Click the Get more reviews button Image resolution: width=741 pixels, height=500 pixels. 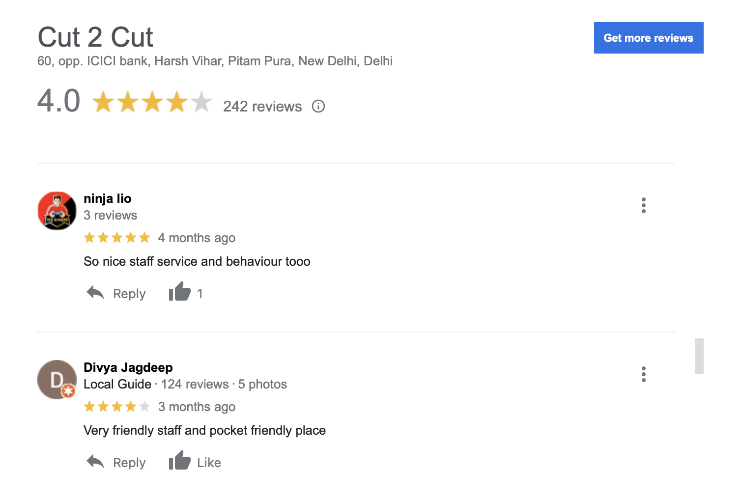pyautogui.click(x=649, y=38)
